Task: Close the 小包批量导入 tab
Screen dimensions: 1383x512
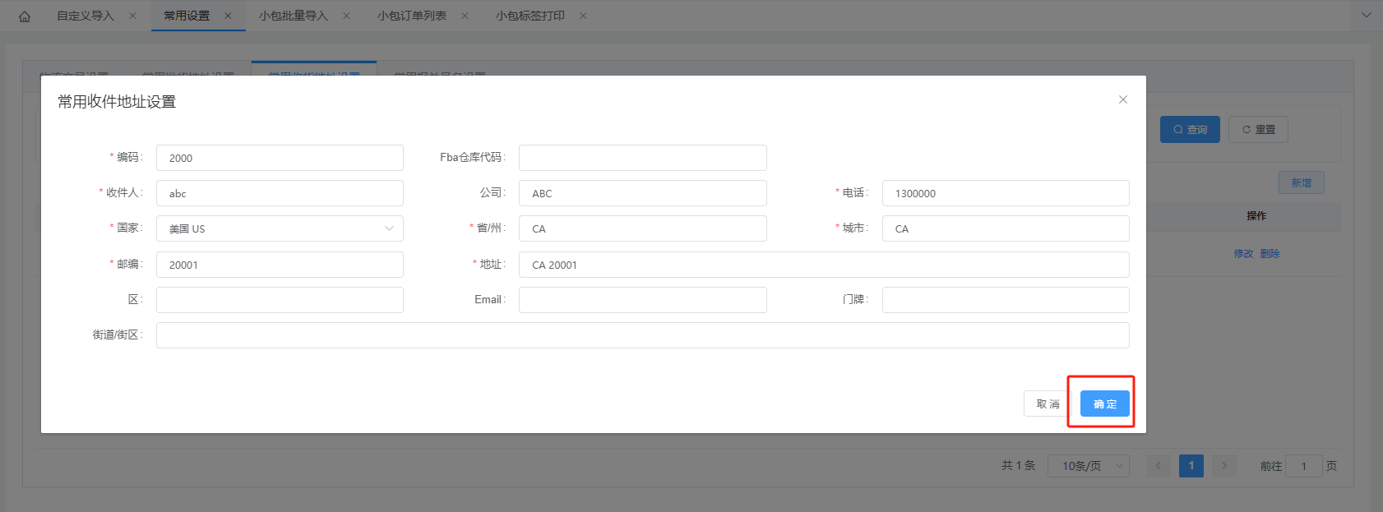Action: click(346, 16)
